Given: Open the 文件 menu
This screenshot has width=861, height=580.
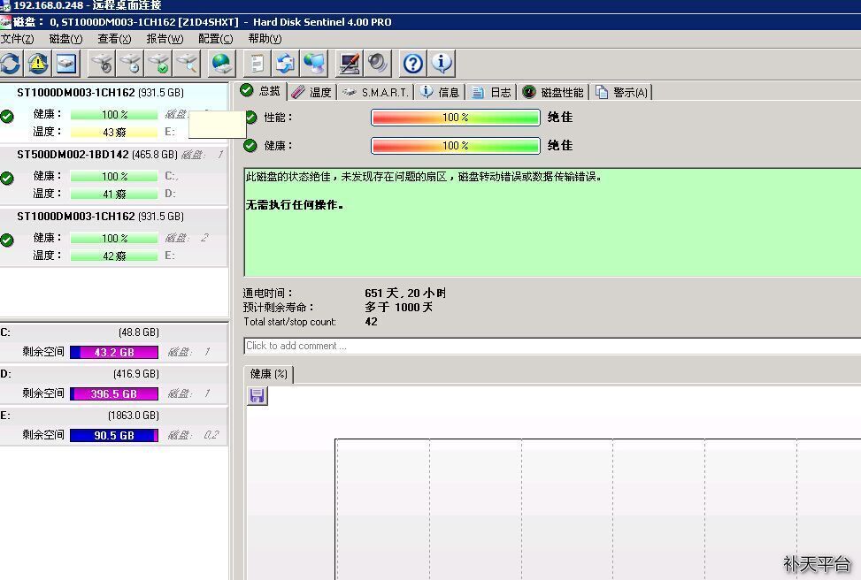Looking at the screenshot, I should point(17,39).
